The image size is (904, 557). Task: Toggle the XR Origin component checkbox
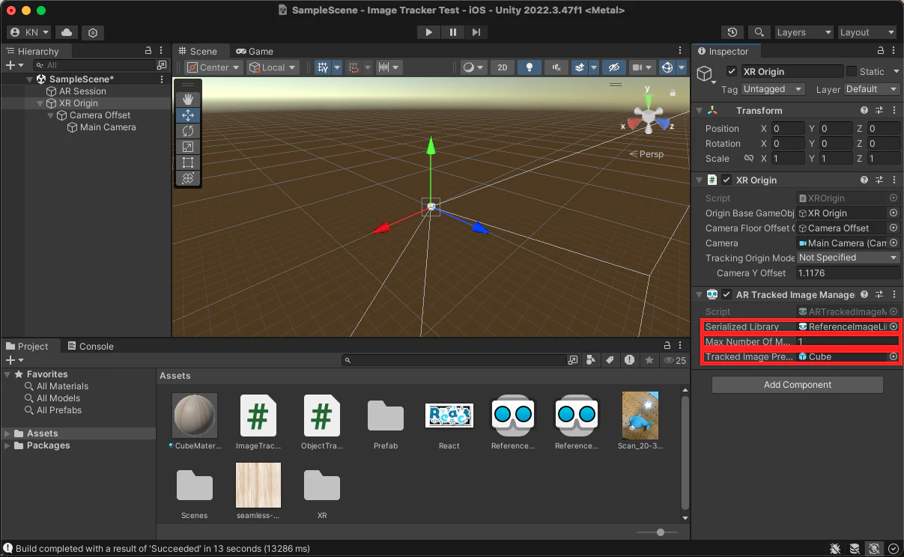click(726, 180)
